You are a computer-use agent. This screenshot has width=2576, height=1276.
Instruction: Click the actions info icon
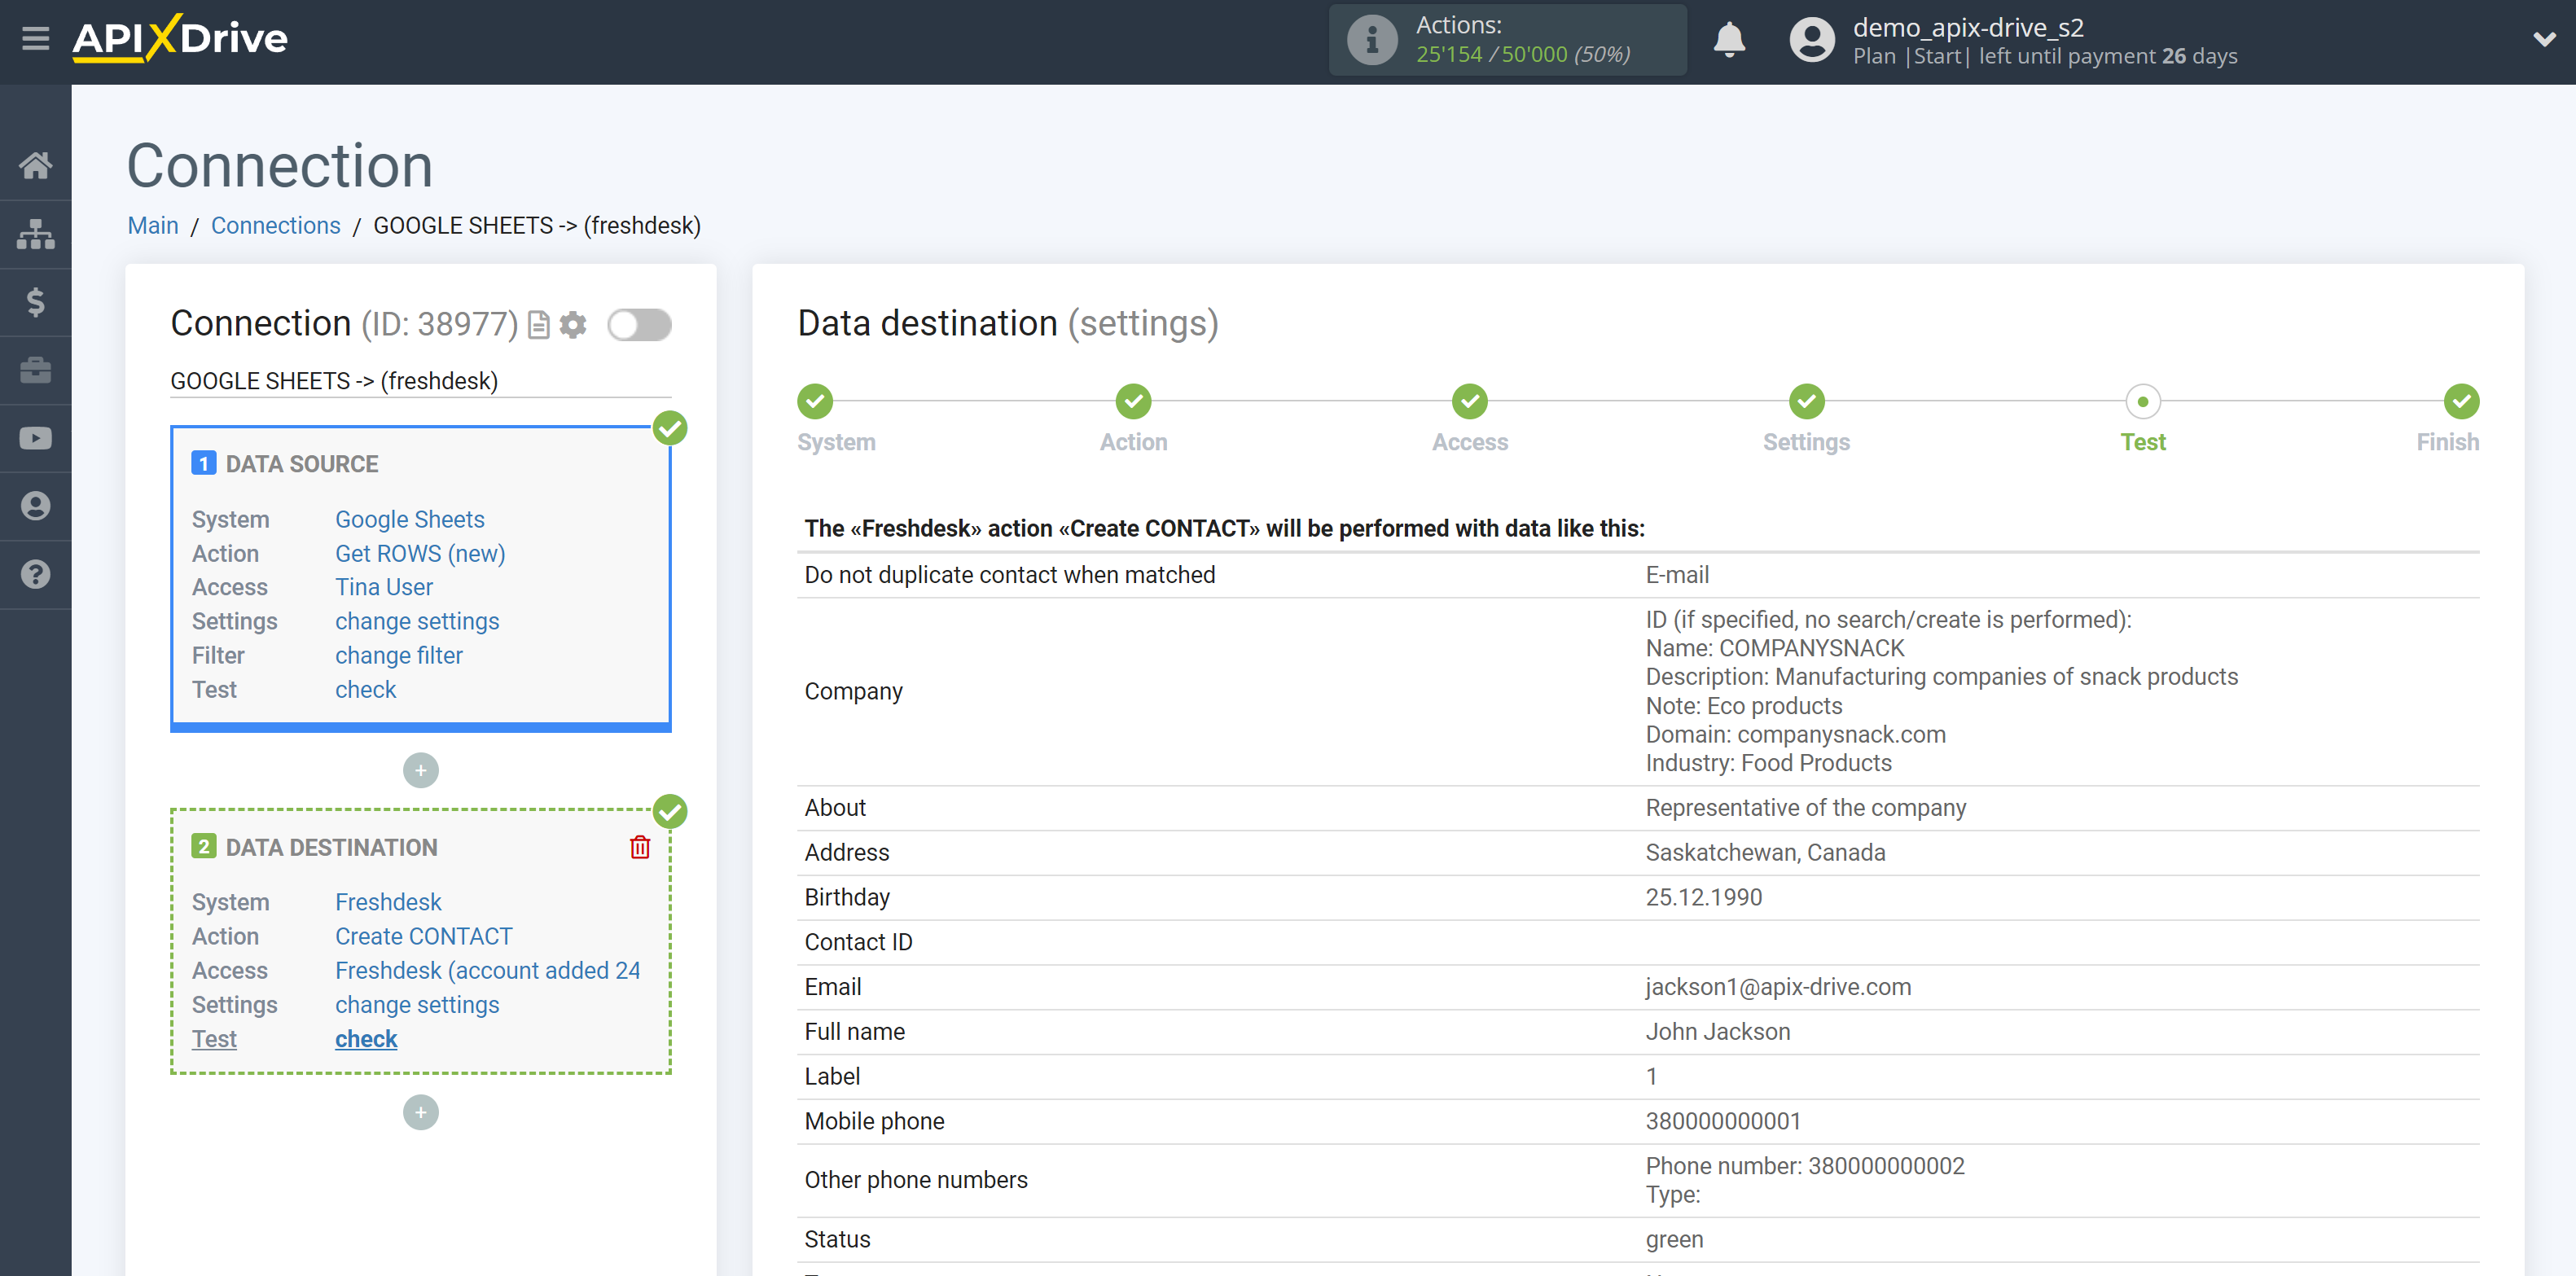(x=1372, y=40)
